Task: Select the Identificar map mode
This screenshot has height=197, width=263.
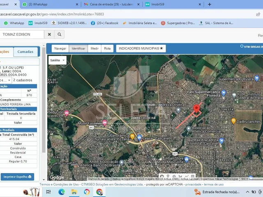Action: click(78, 48)
